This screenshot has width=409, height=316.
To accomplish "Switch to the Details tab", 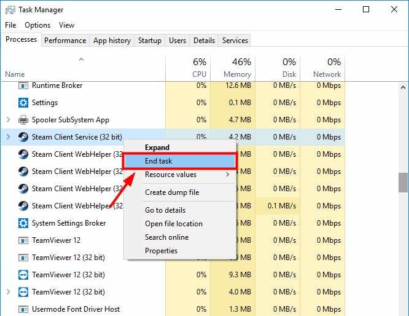I will point(204,41).
